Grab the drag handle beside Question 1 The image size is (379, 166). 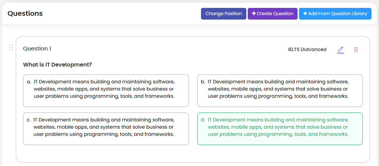point(11,47)
